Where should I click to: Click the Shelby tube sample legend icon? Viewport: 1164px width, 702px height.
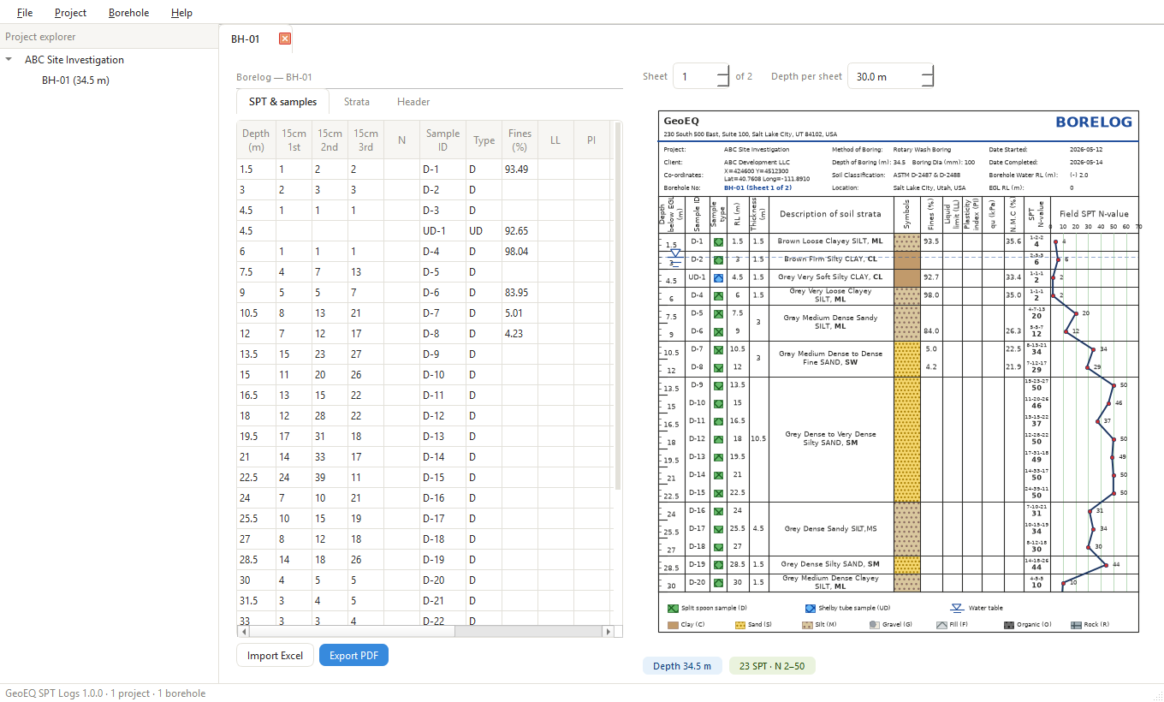(811, 609)
